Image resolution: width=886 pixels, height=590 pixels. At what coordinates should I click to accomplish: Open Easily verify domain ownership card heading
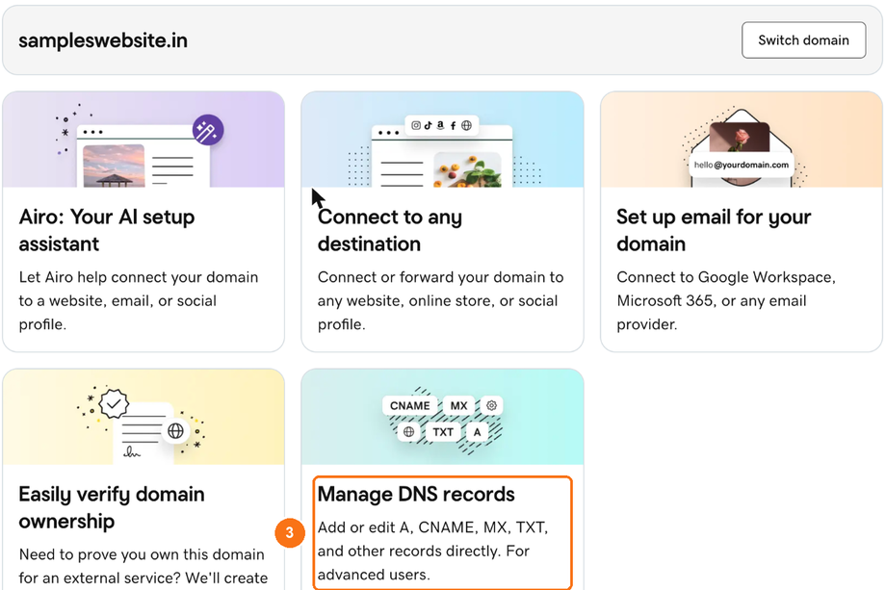(x=112, y=507)
